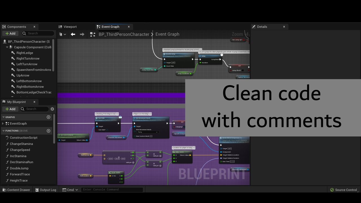Click the Event Graph breadcrumb label
The image size is (361, 203).
pyautogui.click(x=167, y=34)
